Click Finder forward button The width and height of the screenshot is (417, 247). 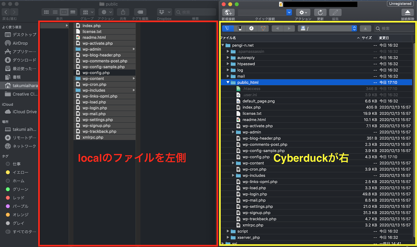(14, 12)
